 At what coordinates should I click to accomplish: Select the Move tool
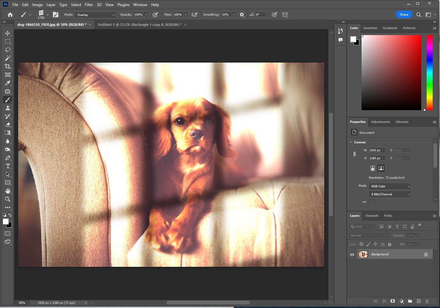8,33
